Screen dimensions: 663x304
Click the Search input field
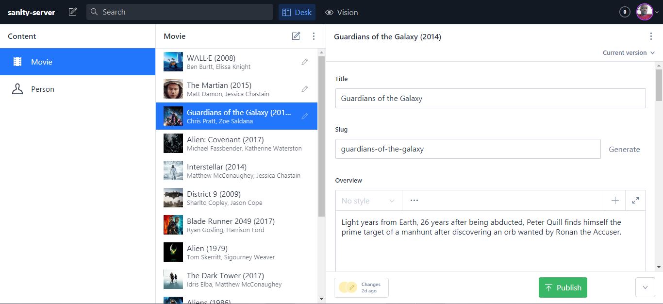pos(180,12)
